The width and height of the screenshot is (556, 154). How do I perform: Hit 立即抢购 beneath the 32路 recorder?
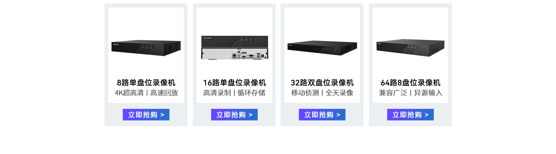point(322,115)
